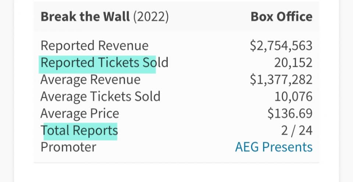Screen dimensions: 353x182
Task: Select the 20,152 tickets sold value
Action: point(293,63)
